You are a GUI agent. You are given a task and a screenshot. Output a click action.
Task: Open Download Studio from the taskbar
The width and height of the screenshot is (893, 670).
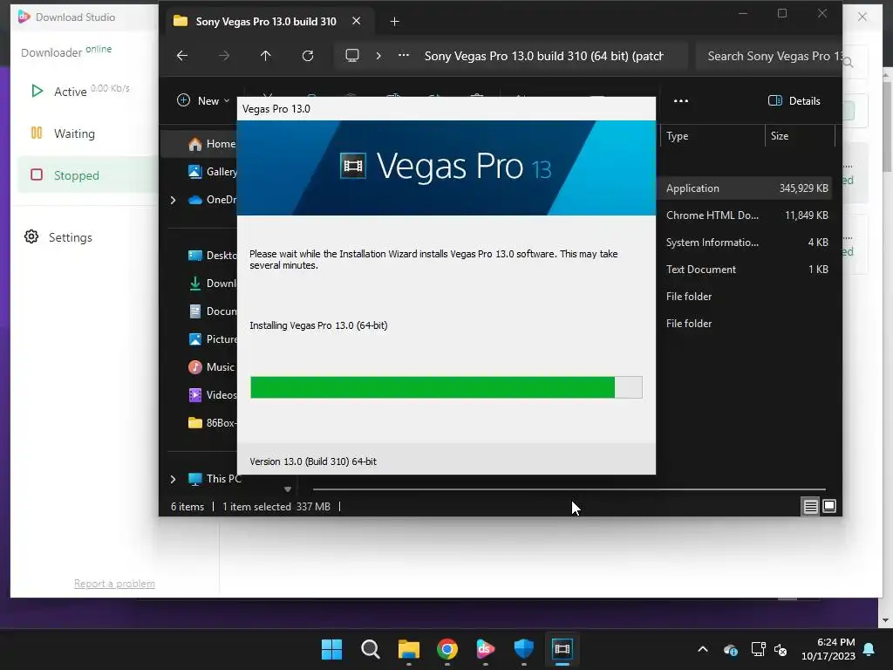(485, 649)
